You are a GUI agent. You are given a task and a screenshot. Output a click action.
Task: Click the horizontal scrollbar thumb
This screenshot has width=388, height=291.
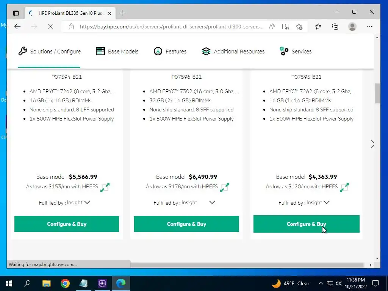pyautogui.click(x=247, y=265)
